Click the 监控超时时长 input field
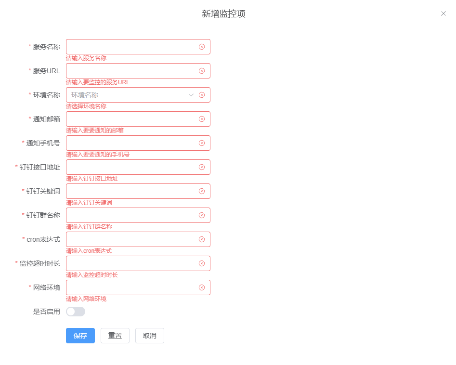 pos(131,263)
